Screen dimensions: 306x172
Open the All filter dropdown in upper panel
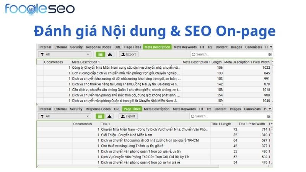click(x=65, y=54)
